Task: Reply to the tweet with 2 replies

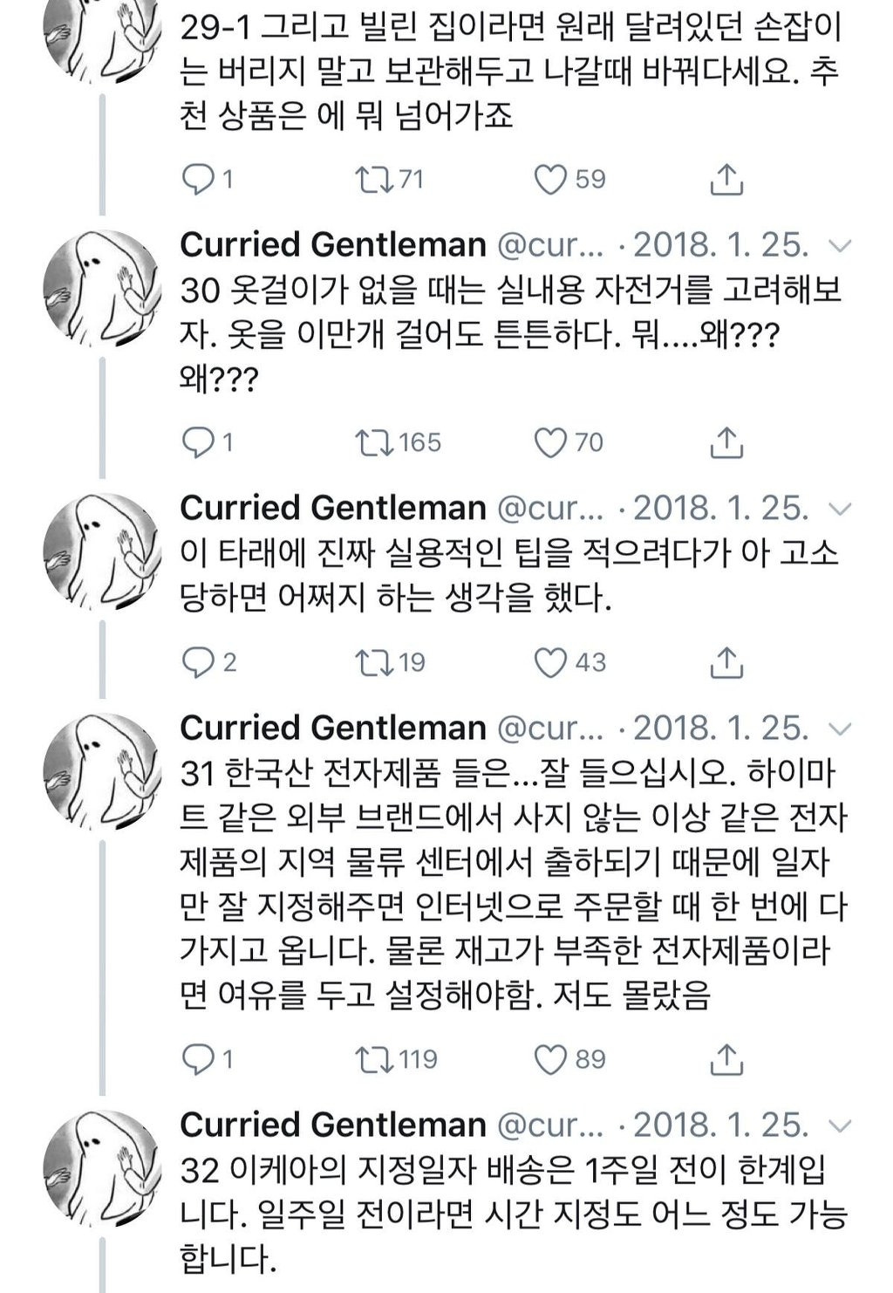Action: [198, 663]
